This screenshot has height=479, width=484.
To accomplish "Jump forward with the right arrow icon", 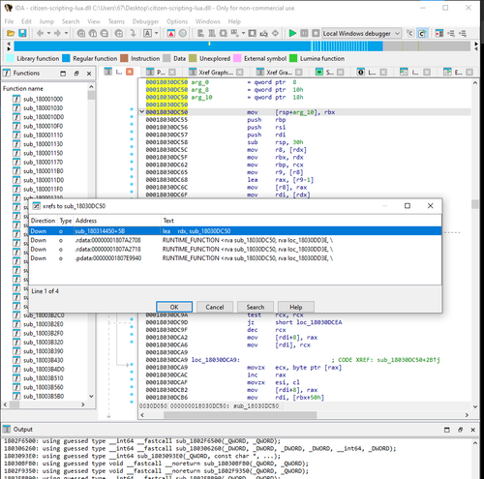I will pyautogui.click(x=57, y=33).
